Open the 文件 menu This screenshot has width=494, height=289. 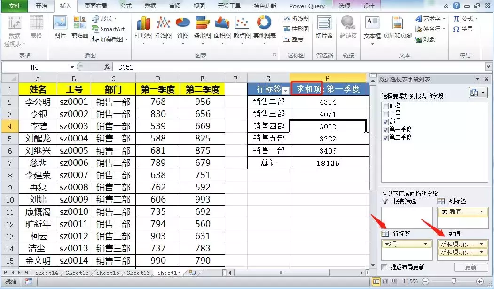(14, 6)
